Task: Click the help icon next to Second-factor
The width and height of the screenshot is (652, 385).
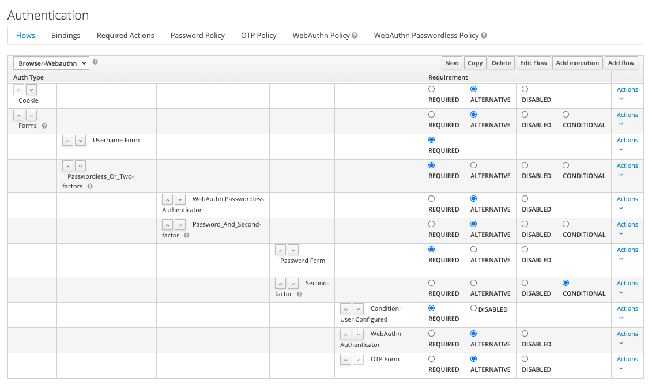Action: click(299, 294)
